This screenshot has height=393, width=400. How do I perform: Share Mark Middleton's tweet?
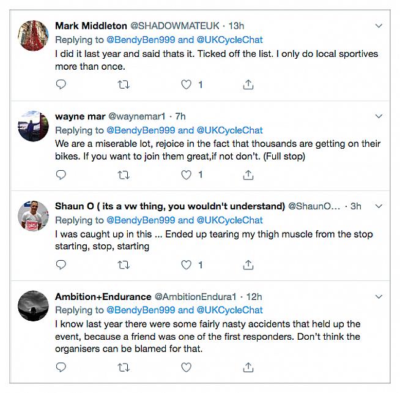pos(248,84)
